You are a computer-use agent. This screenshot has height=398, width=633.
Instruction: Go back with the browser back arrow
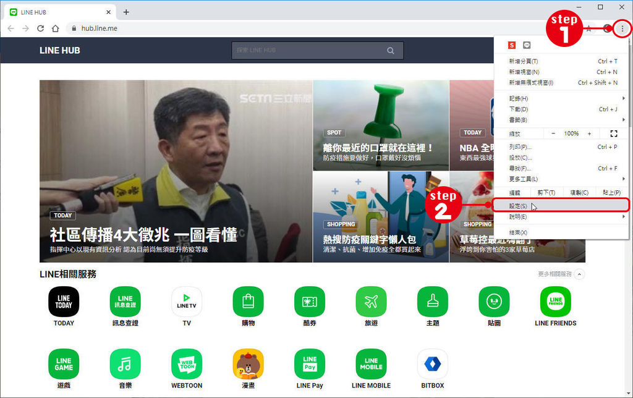11,28
